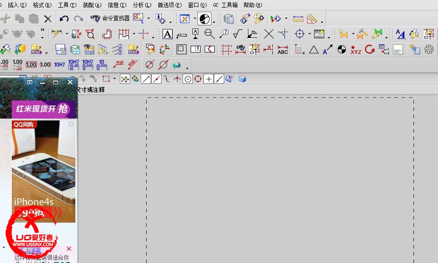Toggle the Enable Snap Point option

(125, 79)
